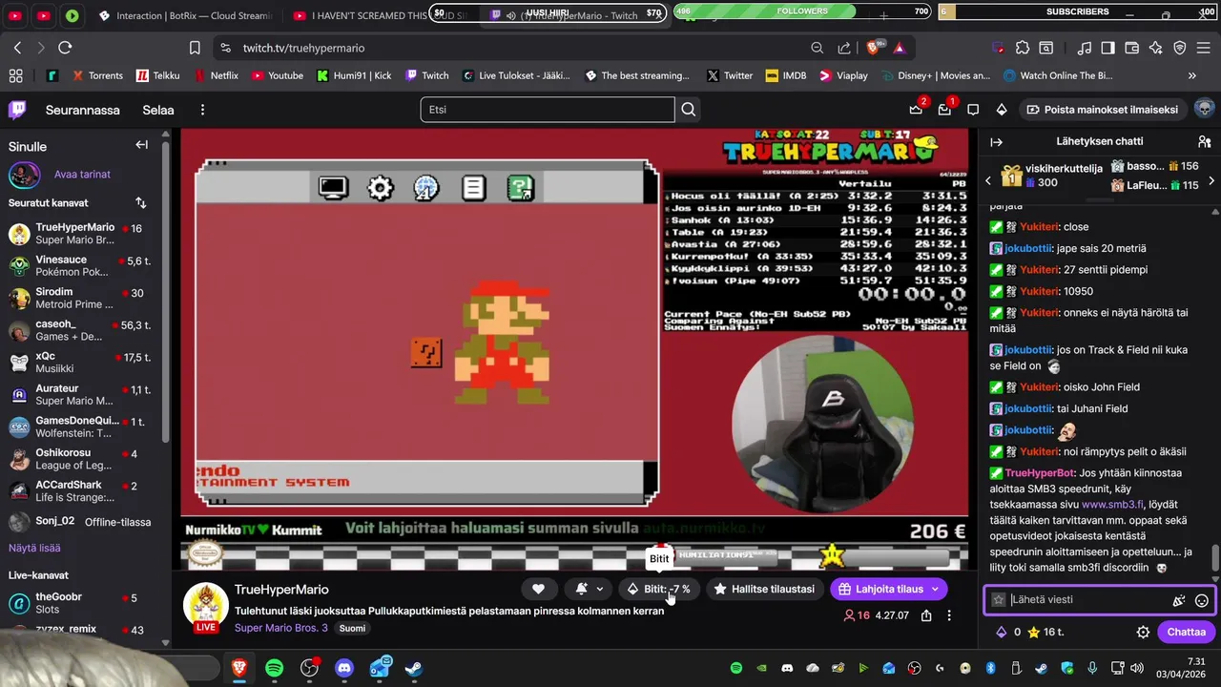Open Spotify from the taskbar
Screen dimensions: 1221x687
tap(275, 668)
